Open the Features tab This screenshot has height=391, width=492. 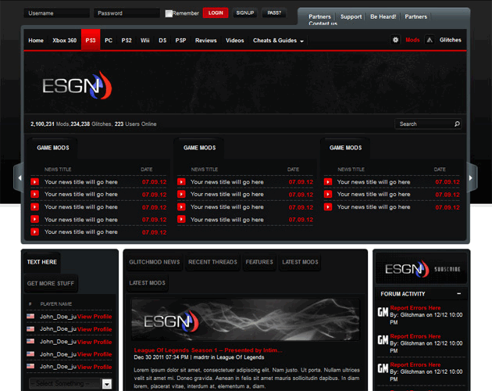coord(258,262)
